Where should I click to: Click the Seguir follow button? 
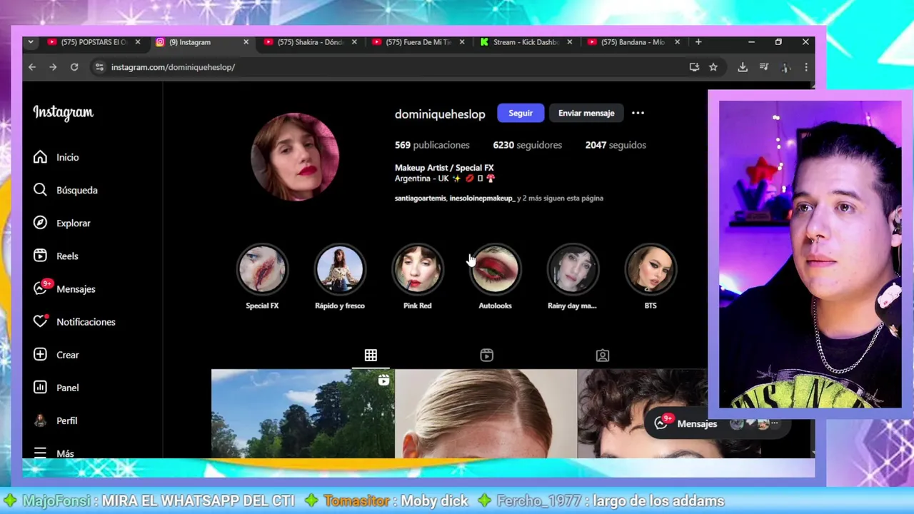point(521,113)
